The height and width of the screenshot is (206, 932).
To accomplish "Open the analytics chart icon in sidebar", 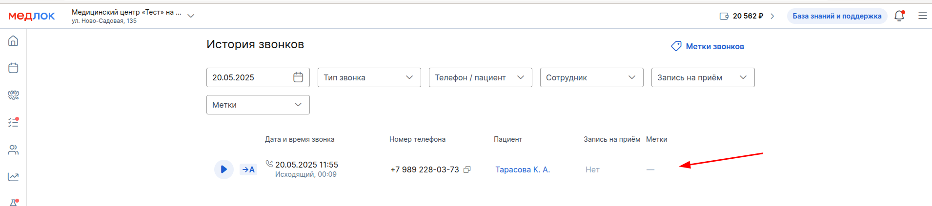I will click(x=13, y=177).
